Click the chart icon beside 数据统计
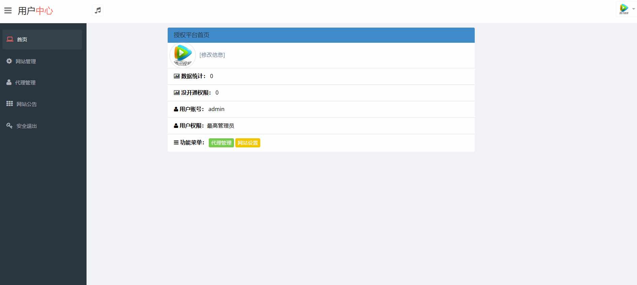Screen dimensions: 637x285 pyautogui.click(x=176, y=76)
